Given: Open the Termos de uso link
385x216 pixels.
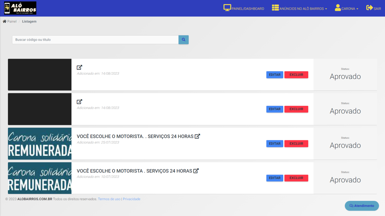Looking at the screenshot, I should (109, 199).
